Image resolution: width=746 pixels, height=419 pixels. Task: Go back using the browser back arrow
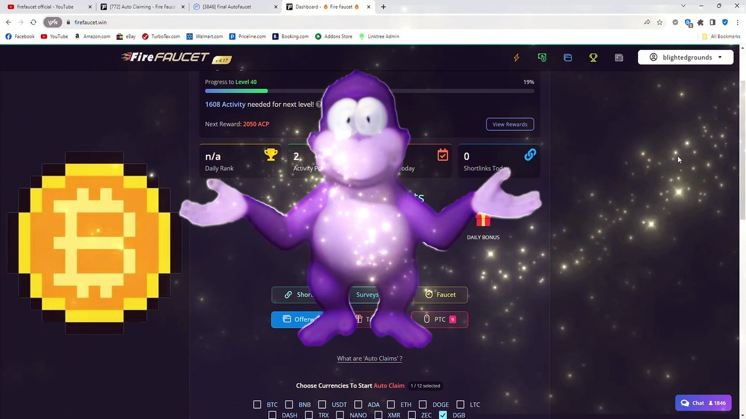click(x=8, y=22)
